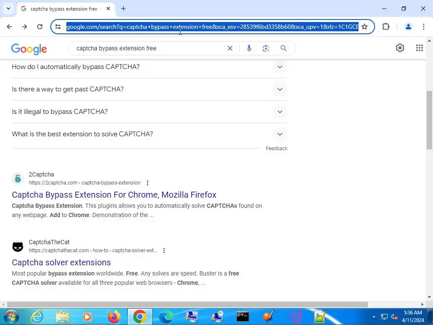Search by image with Google Lens icon

pos(266,48)
